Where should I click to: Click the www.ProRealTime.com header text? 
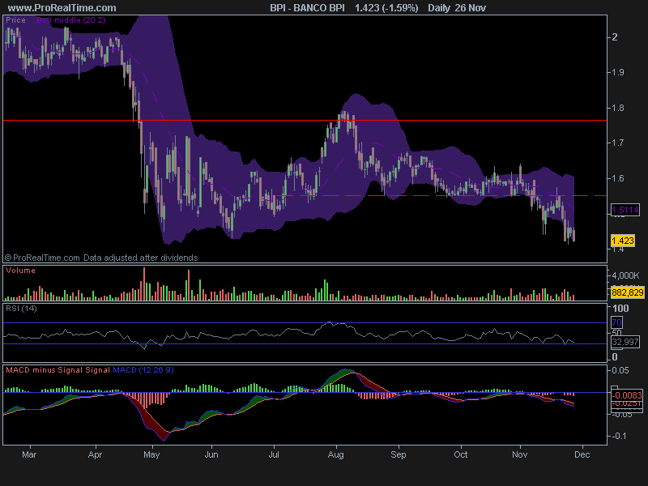pos(62,8)
